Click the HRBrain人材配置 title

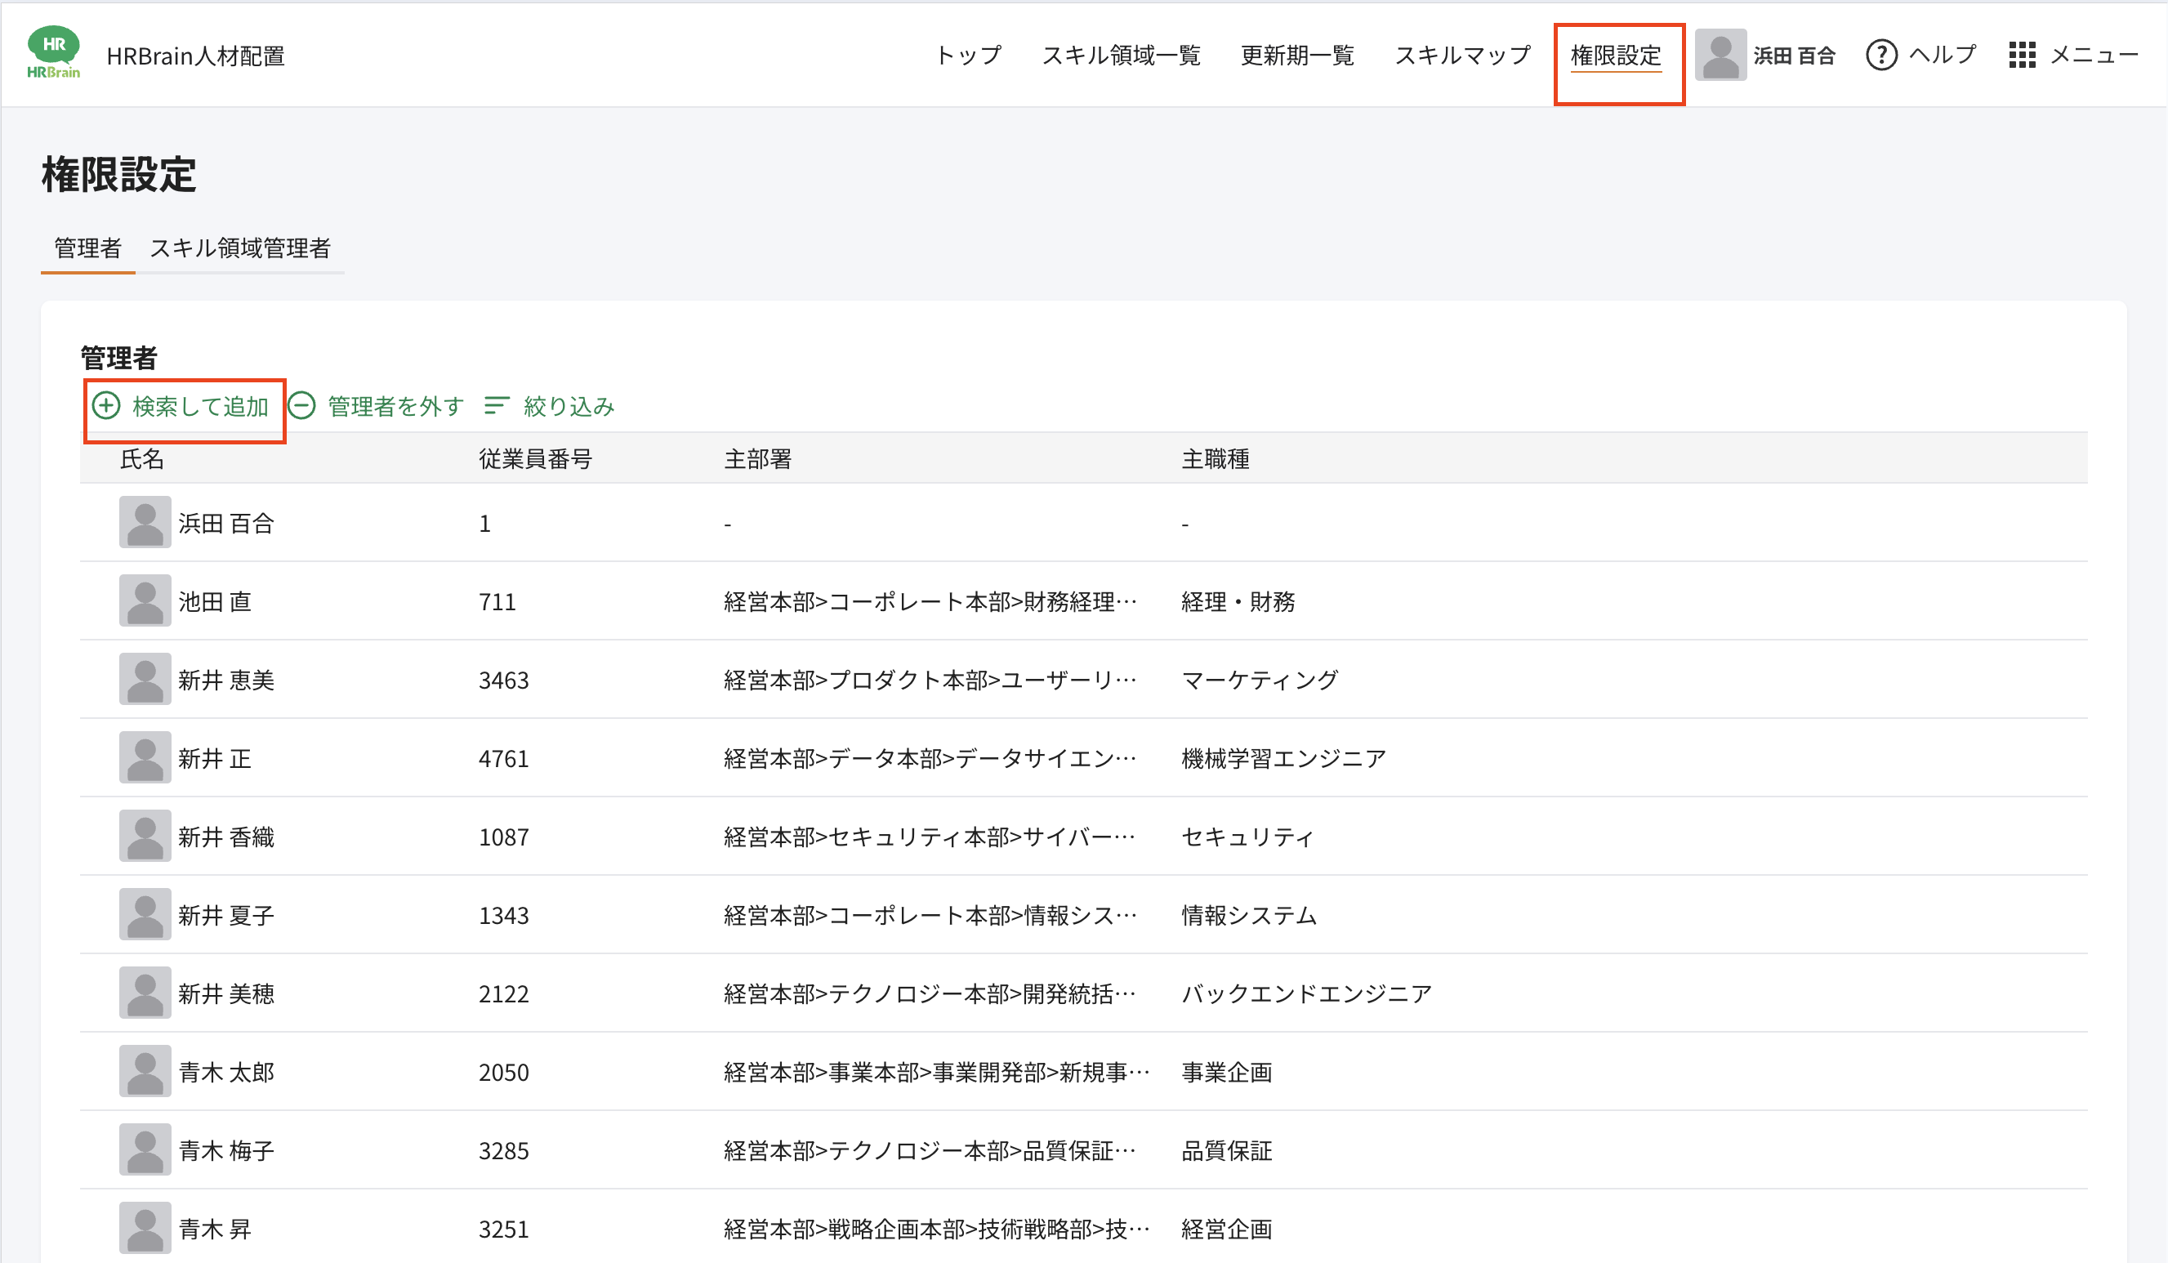(196, 56)
